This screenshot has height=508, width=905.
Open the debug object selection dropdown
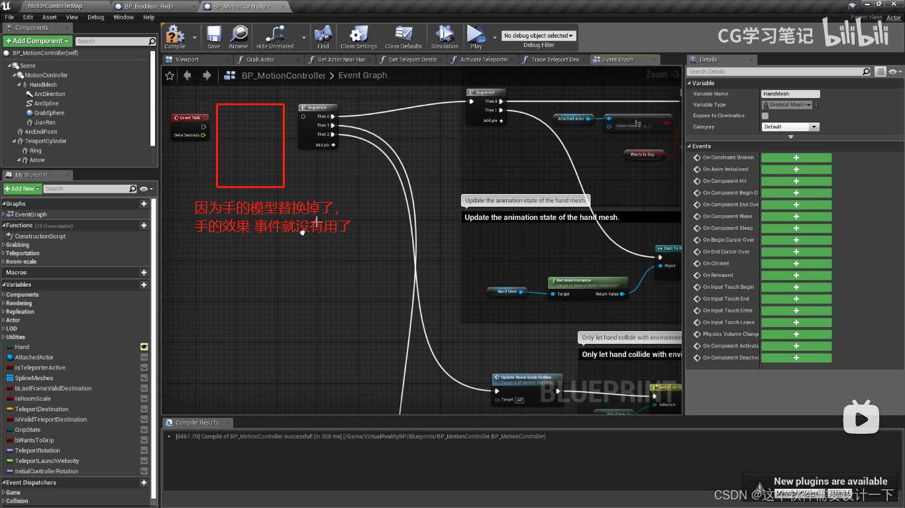[539, 36]
